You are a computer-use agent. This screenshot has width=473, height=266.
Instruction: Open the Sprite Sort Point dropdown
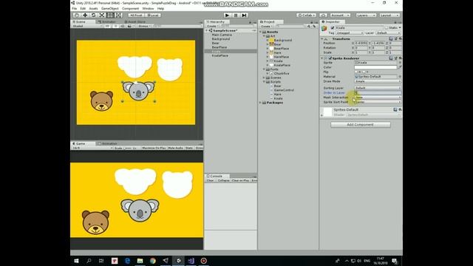pos(378,102)
